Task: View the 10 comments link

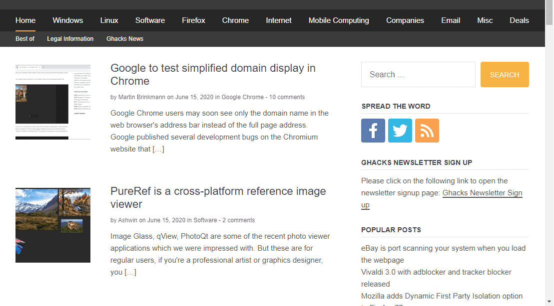Action: pyautogui.click(x=287, y=97)
